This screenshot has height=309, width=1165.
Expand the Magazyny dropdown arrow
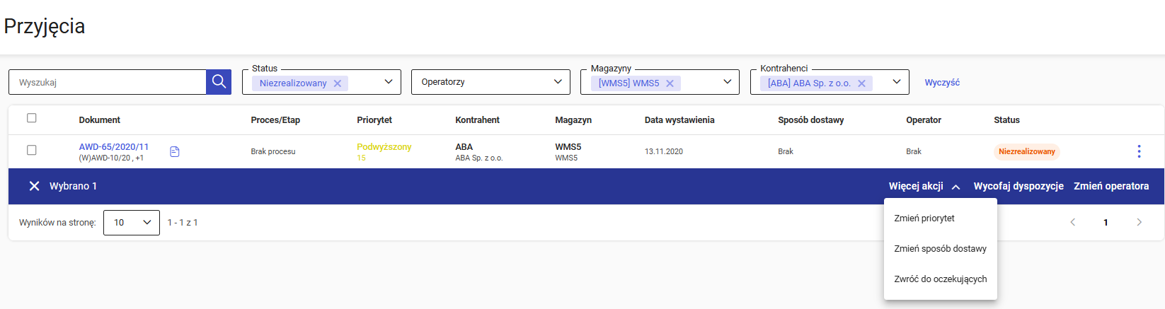coord(727,82)
